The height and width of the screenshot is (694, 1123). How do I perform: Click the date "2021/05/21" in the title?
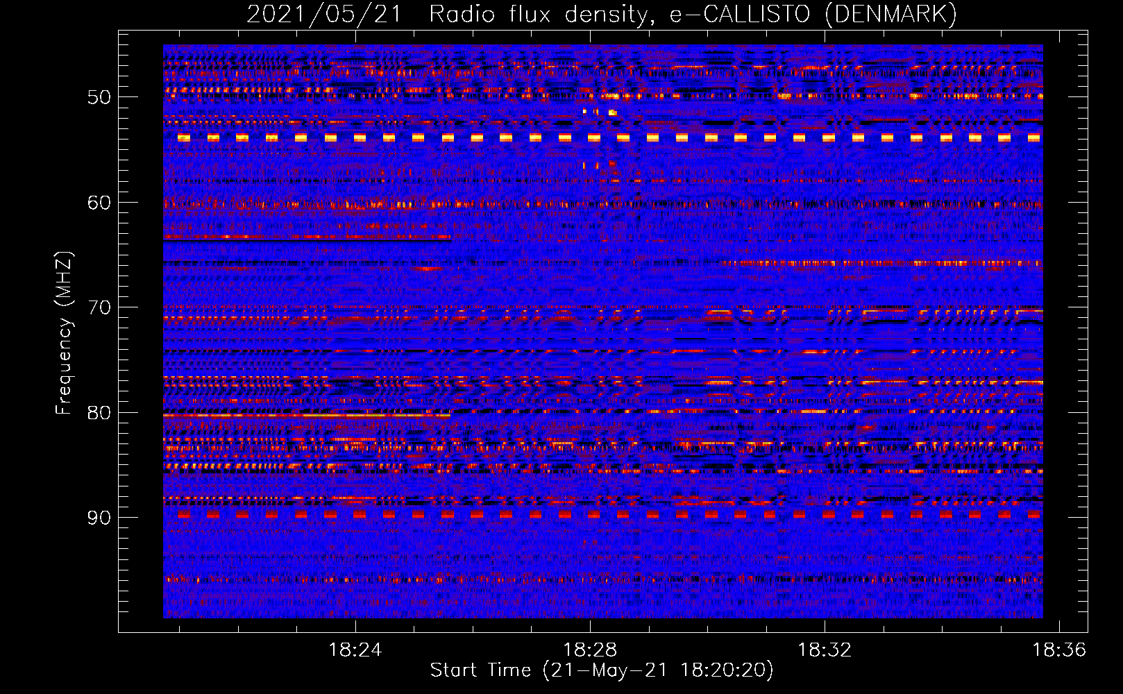pos(324,14)
